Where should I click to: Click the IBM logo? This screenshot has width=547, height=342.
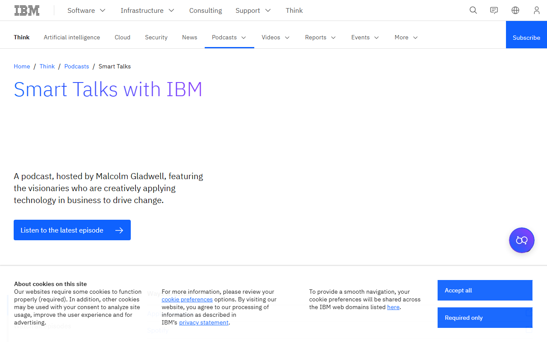click(27, 10)
